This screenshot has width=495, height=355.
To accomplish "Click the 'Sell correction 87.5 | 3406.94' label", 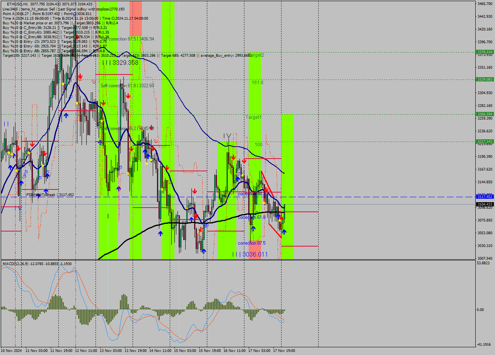I will tap(127, 39).
